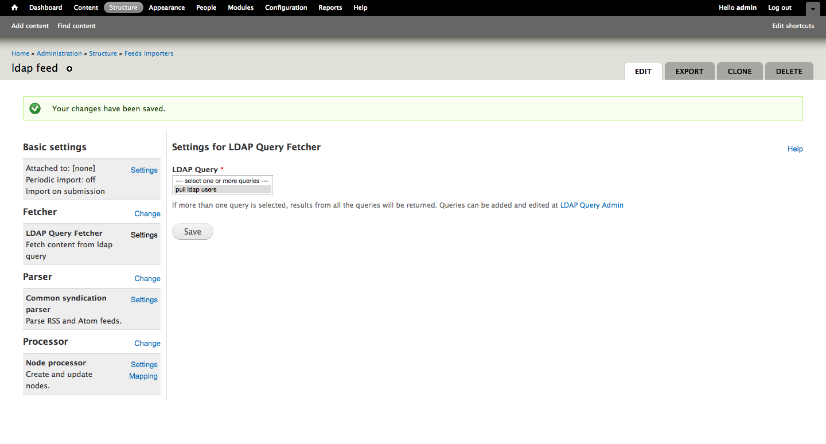Viewport: 826px width, 444px height.
Task: Click the 'Attached to: [none]' text
Action: 60,168
